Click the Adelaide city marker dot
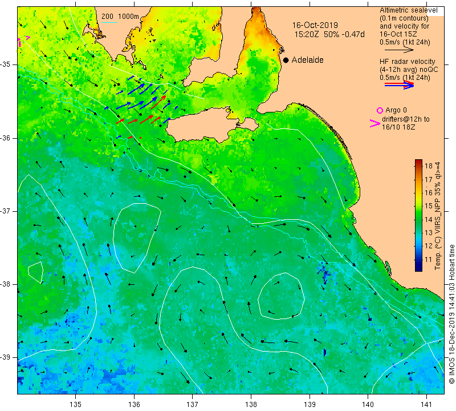This screenshot has width=456, height=411. [286, 60]
